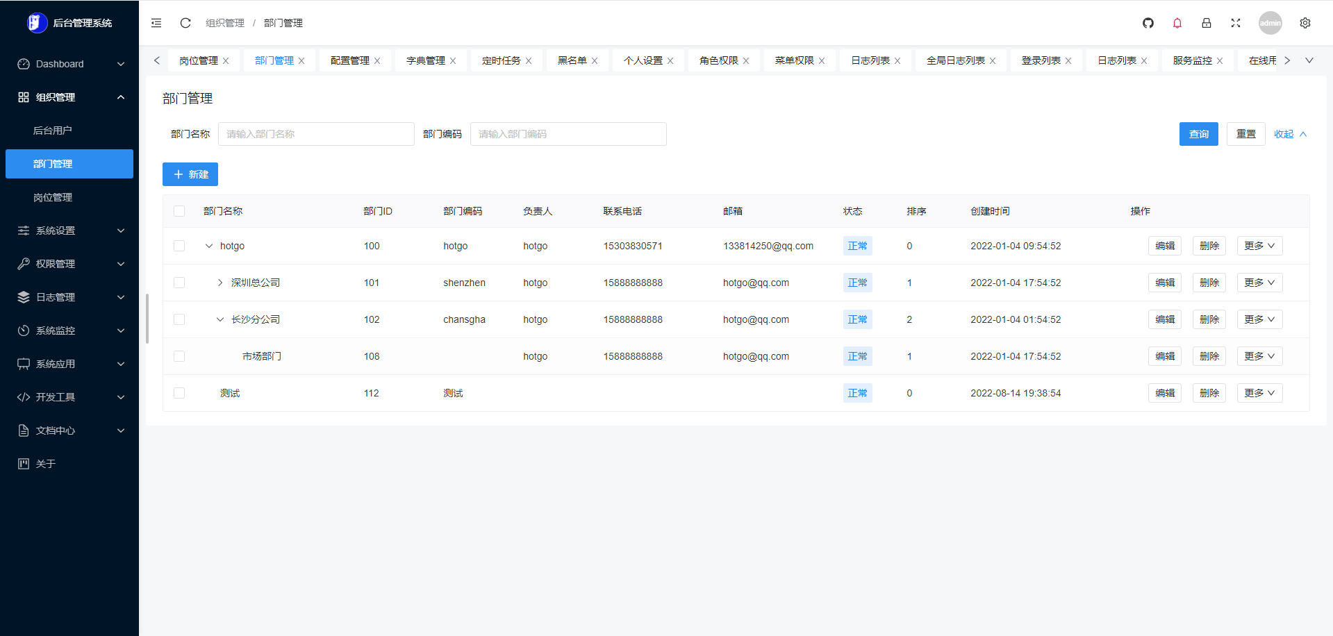Viewport: 1333px width, 636px height.
Task: Click the 新建 button
Action: [x=190, y=174]
